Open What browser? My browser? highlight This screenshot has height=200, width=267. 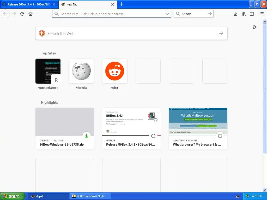point(198,129)
